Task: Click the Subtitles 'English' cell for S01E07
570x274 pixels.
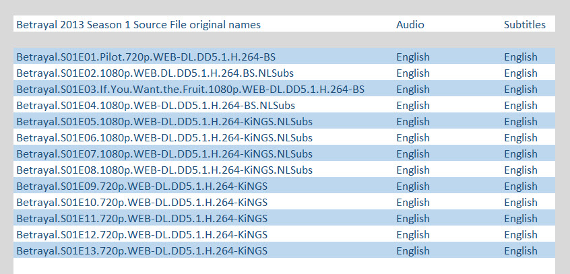Action: pyautogui.click(x=521, y=154)
